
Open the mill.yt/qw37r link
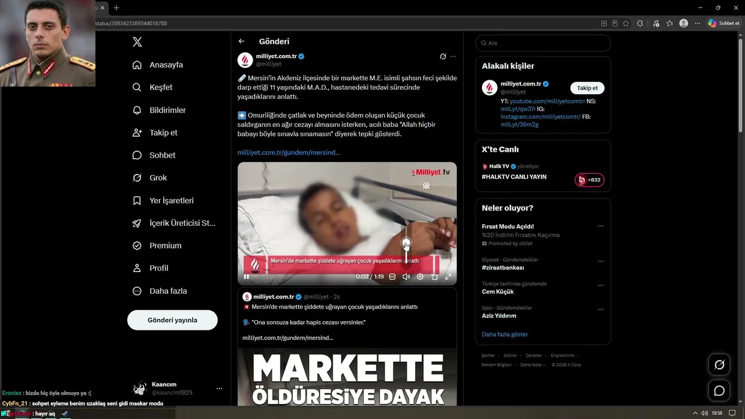click(x=518, y=109)
